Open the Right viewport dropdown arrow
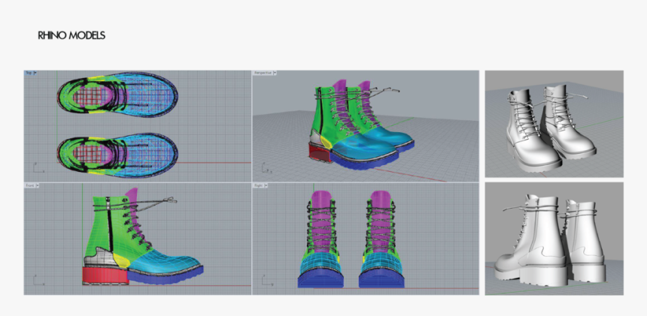Screen dimensions: 647x316 coord(266,185)
